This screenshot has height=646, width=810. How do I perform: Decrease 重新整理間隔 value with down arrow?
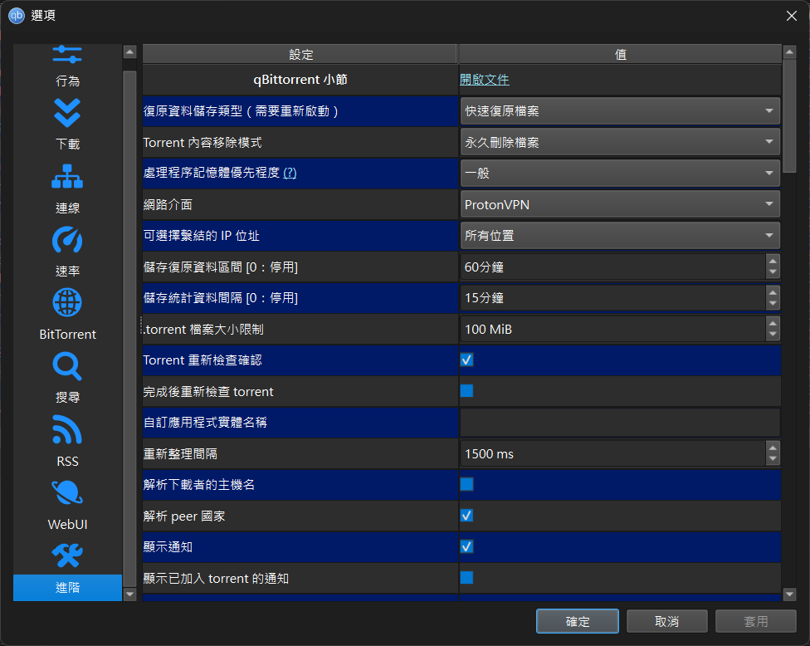(773, 459)
